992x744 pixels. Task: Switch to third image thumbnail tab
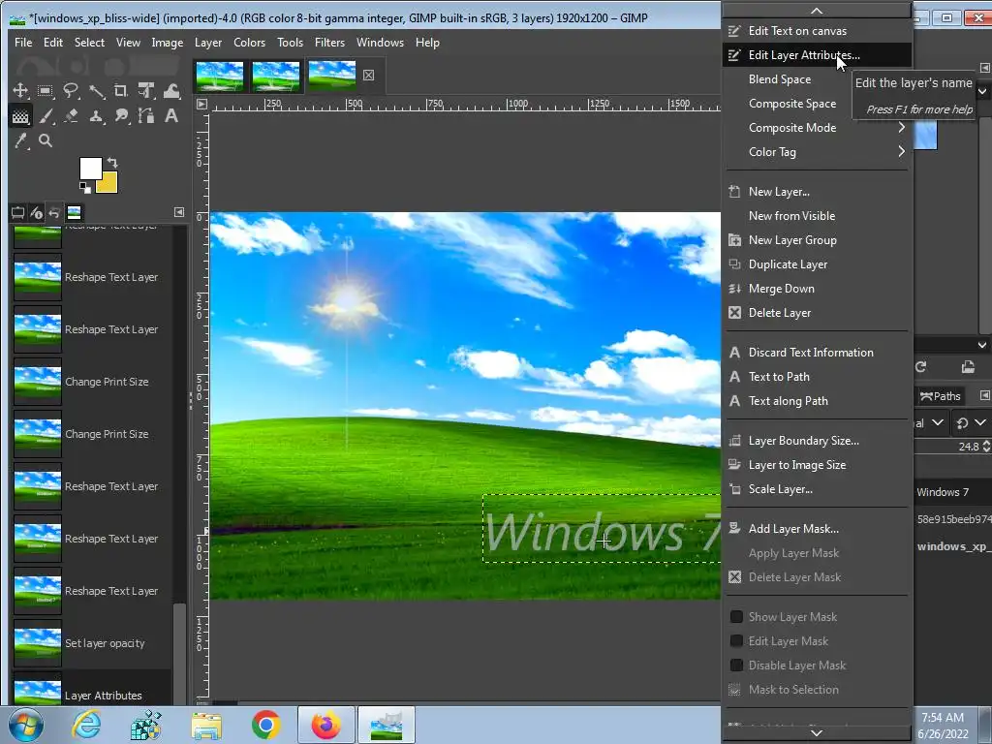point(331,75)
